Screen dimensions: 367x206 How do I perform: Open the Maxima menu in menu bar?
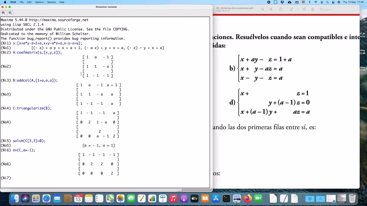tap(51, 2)
